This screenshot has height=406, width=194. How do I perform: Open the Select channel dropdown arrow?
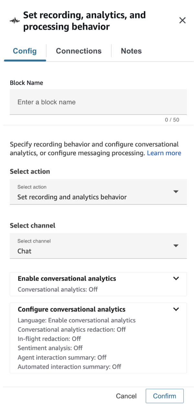(176, 246)
